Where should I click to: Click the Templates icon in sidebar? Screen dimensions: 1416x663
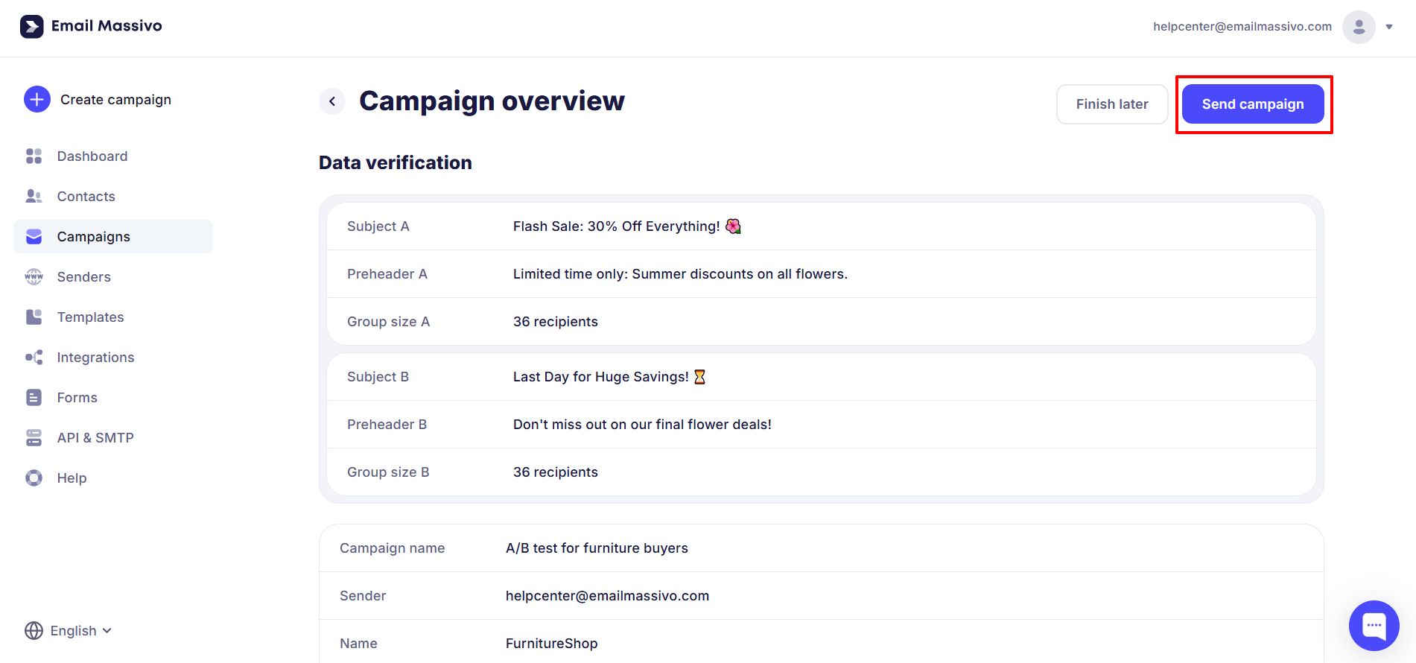click(x=34, y=317)
